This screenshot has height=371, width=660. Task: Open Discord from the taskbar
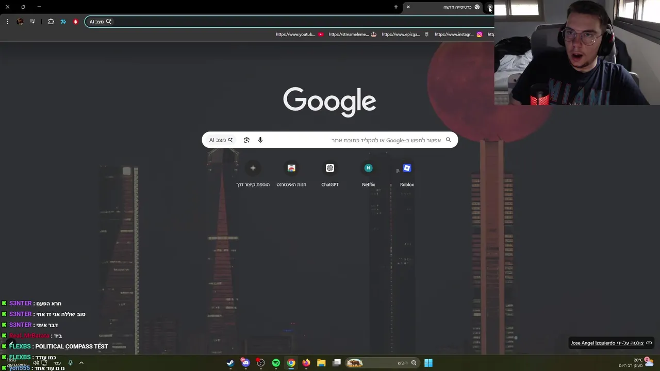coord(245,363)
